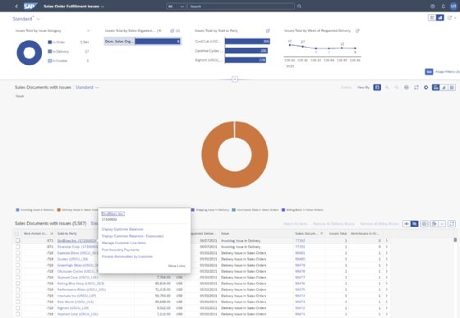The height and width of the screenshot is (318, 460).
Task: Open chart Standard variant dropdown
Action: coord(97,87)
